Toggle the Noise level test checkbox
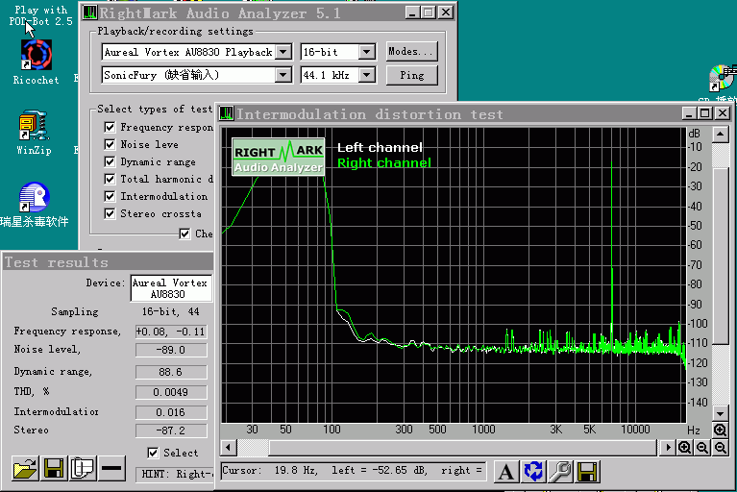Screen dimensions: 737x492 tap(110, 144)
